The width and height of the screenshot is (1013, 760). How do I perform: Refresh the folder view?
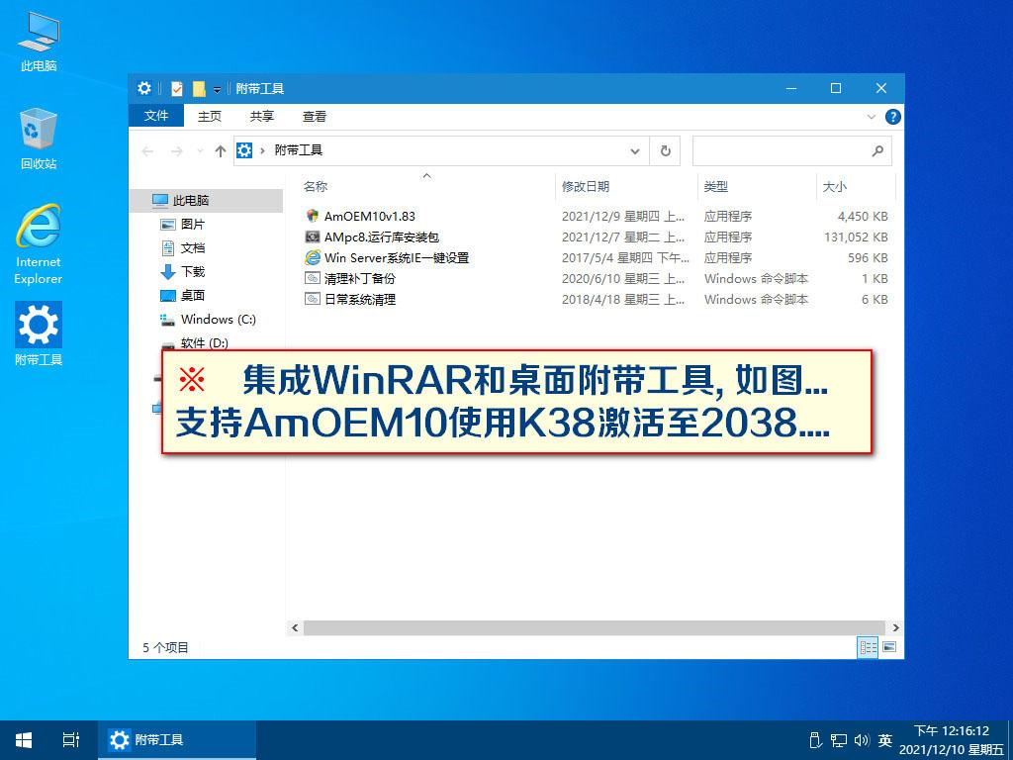pyautogui.click(x=665, y=151)
